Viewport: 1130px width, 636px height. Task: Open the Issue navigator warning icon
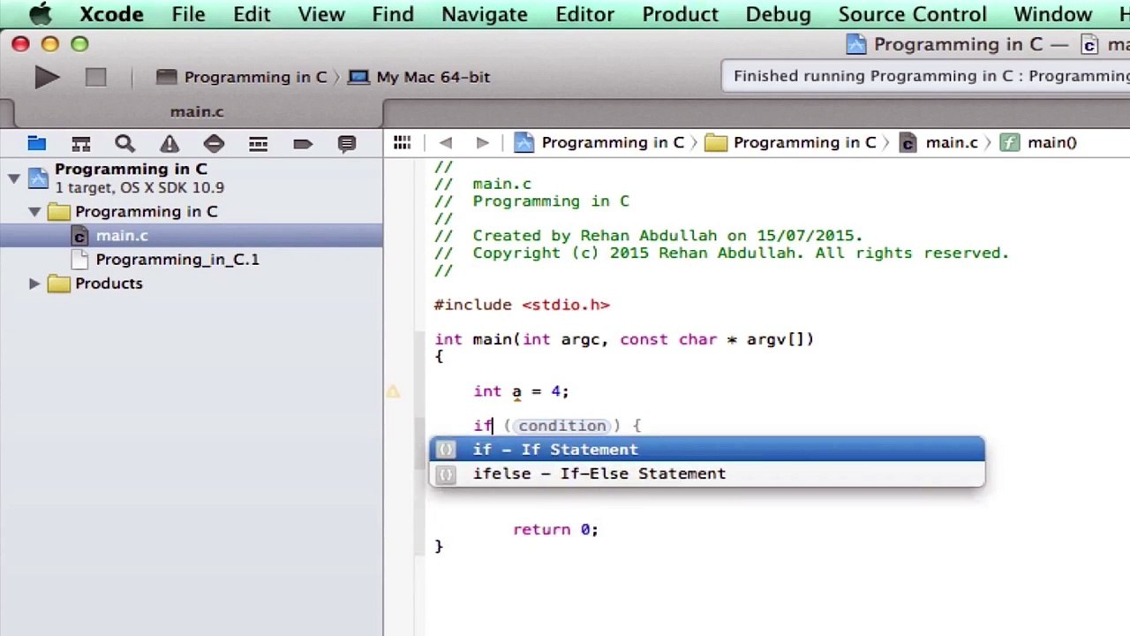(169, 143)
